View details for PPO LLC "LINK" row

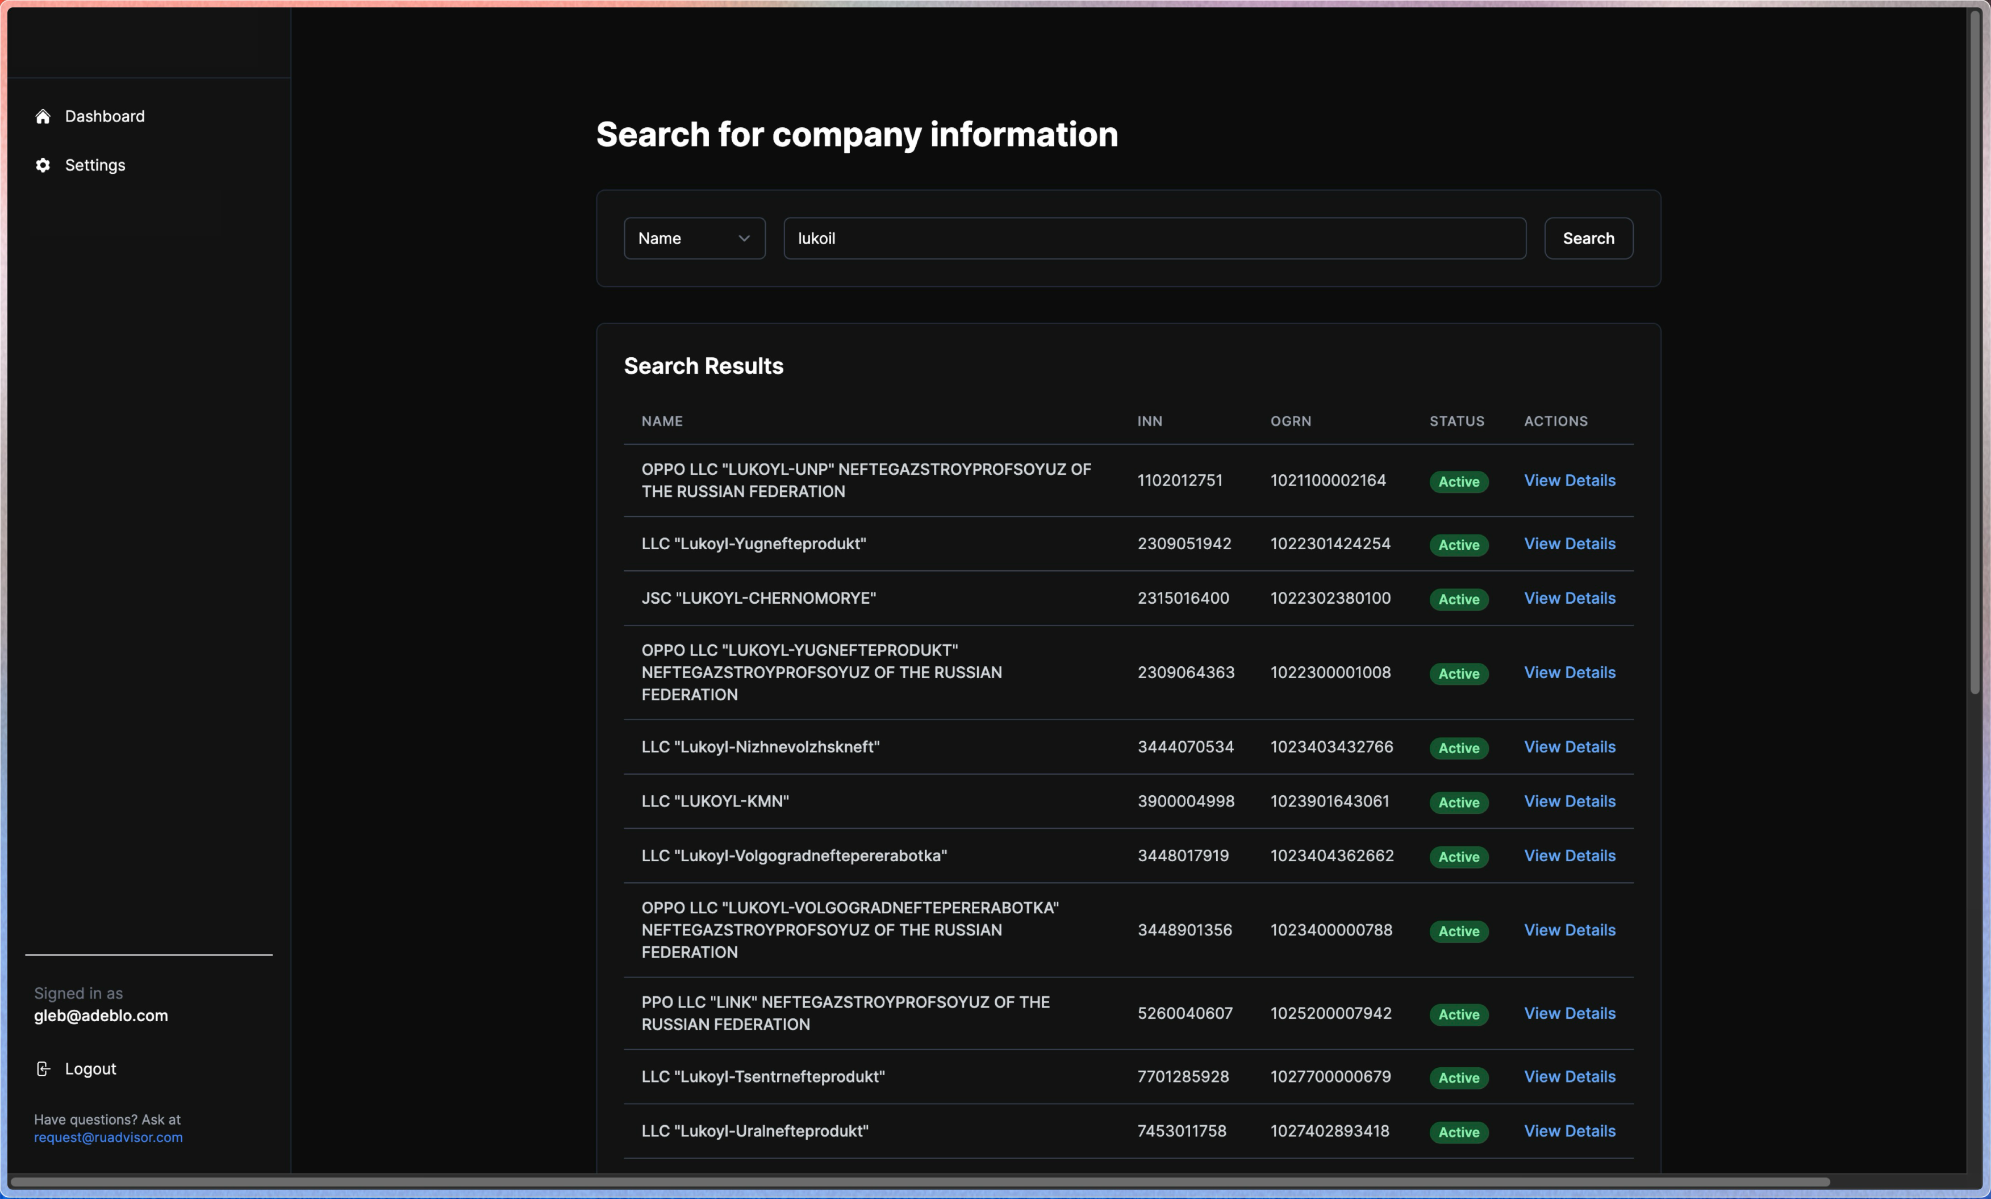click(x=1568, y=1013)
